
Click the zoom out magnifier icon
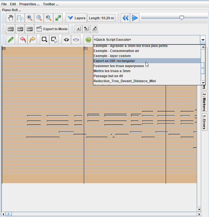tap(39, 18)
